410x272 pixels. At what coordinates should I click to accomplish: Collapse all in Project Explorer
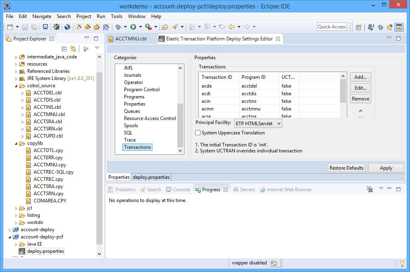tap(64, 49)
